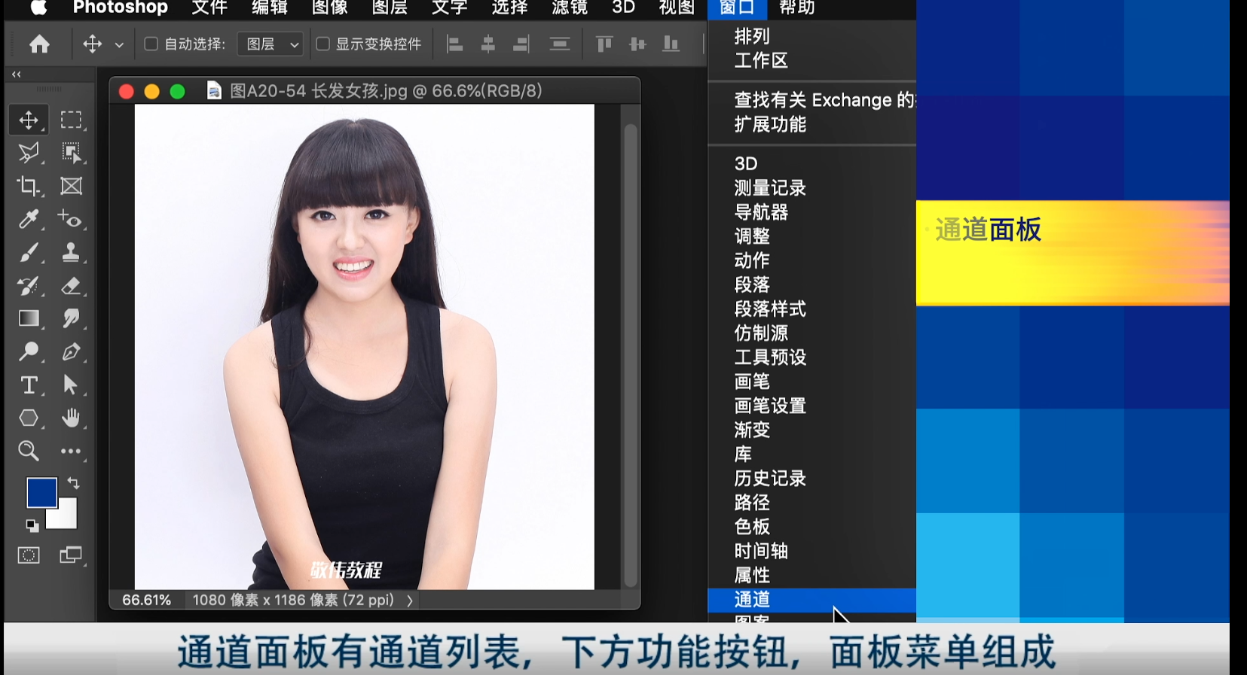Select the Smudge tool

[x=71, y=318]
